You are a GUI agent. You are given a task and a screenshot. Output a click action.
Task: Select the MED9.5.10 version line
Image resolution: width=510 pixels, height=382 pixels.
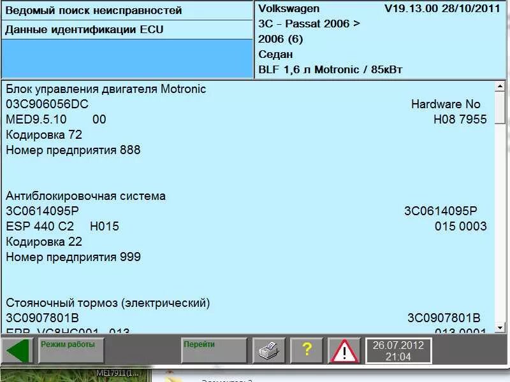(56, 120)
